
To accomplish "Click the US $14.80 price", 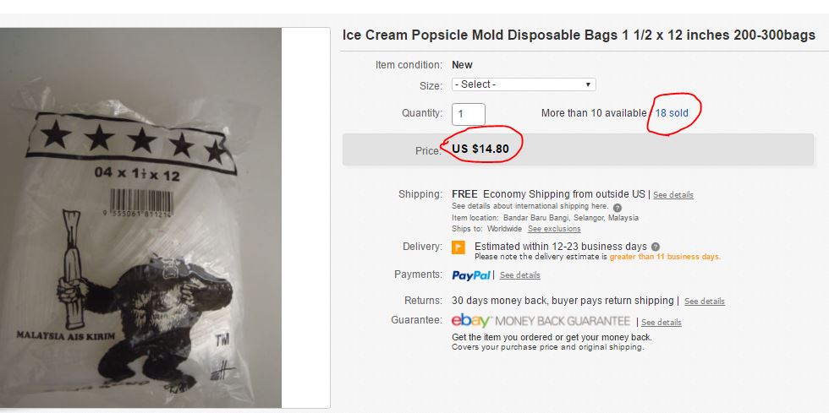I will click(x=480, y=149).
